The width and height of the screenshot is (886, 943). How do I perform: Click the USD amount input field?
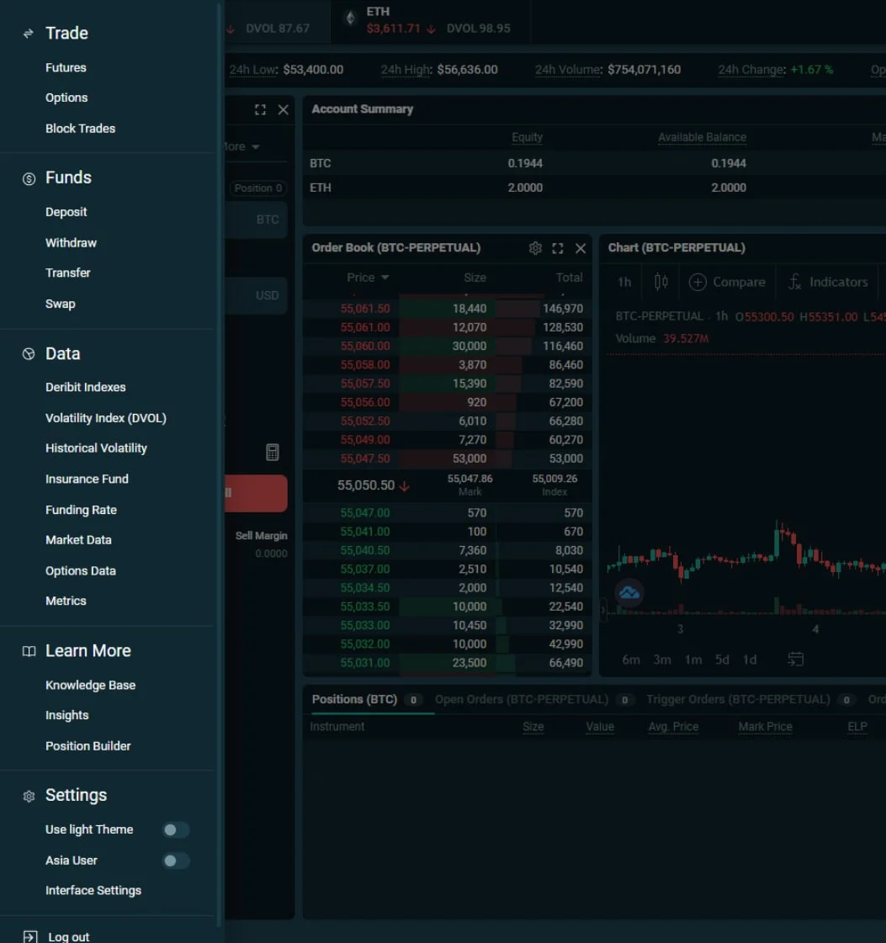click(257, 296)
